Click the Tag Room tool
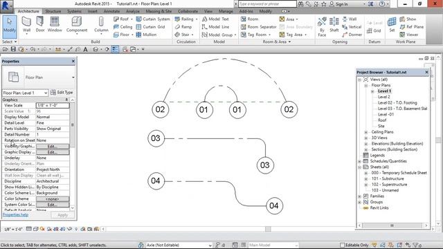 click(255, 35)
